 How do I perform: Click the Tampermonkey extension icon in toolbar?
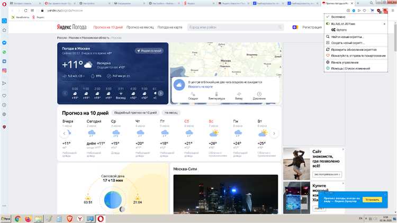point(385,10)
